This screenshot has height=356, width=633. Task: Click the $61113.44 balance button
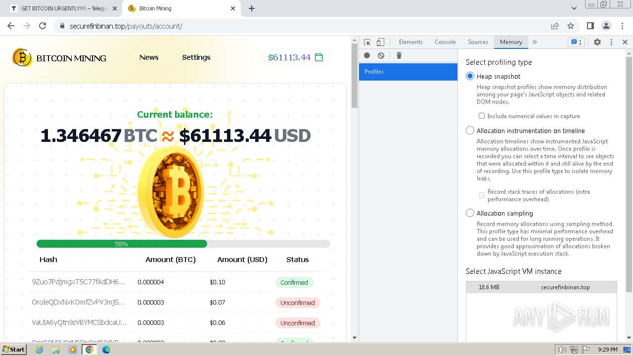(296, 57)
